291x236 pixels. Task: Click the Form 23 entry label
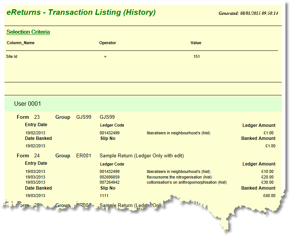[28, 117]
